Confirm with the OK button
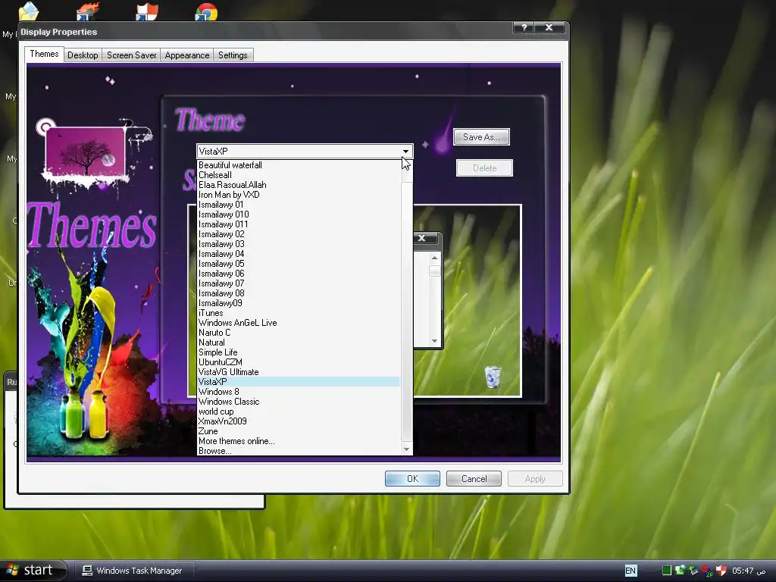This screenshot has height=582, width=776. (x=412, y=479)
